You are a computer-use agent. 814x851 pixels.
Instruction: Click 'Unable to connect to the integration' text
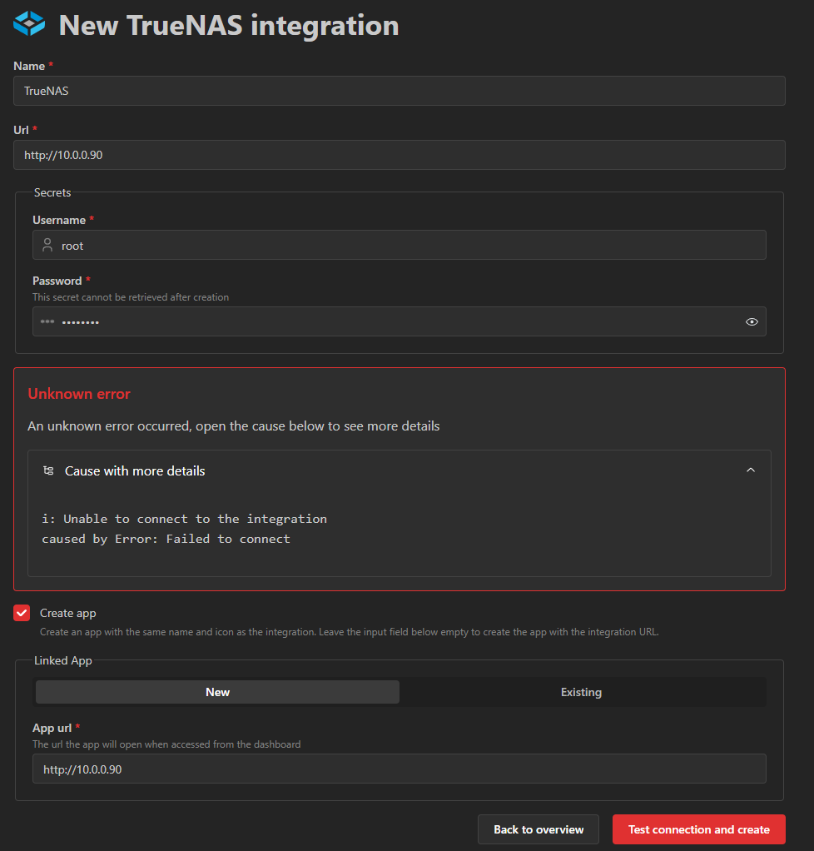coord(196,519)
